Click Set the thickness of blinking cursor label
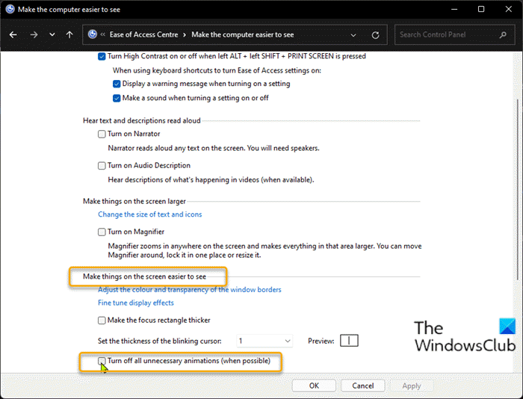The image size is (523, 399). click(x=160, y=341)
